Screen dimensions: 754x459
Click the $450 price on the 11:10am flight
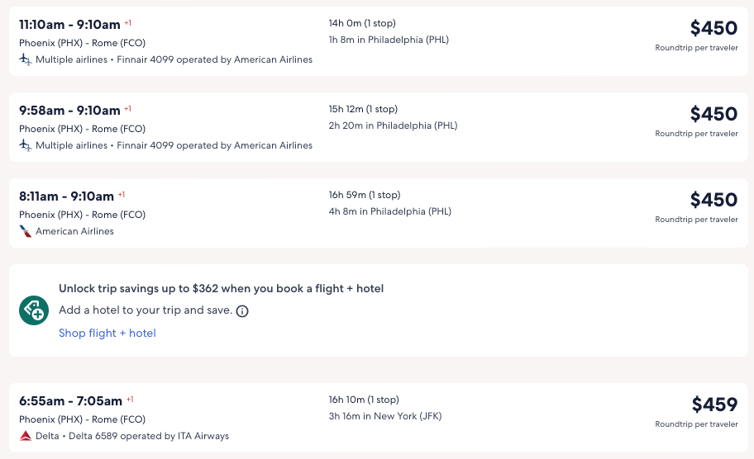pyautogui.click(x=713, y=28)
